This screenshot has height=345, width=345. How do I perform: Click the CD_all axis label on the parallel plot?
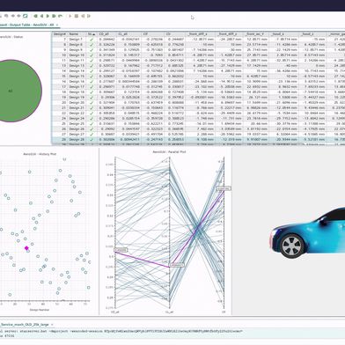pos(114,312)
